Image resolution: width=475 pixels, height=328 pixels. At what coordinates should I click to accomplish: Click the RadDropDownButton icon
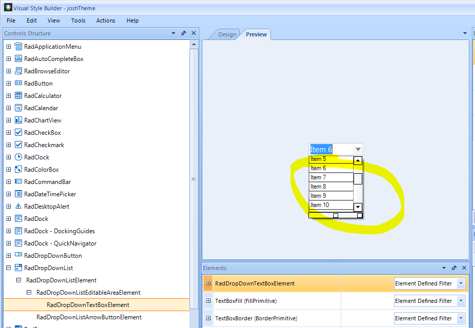tap(18, 255)
